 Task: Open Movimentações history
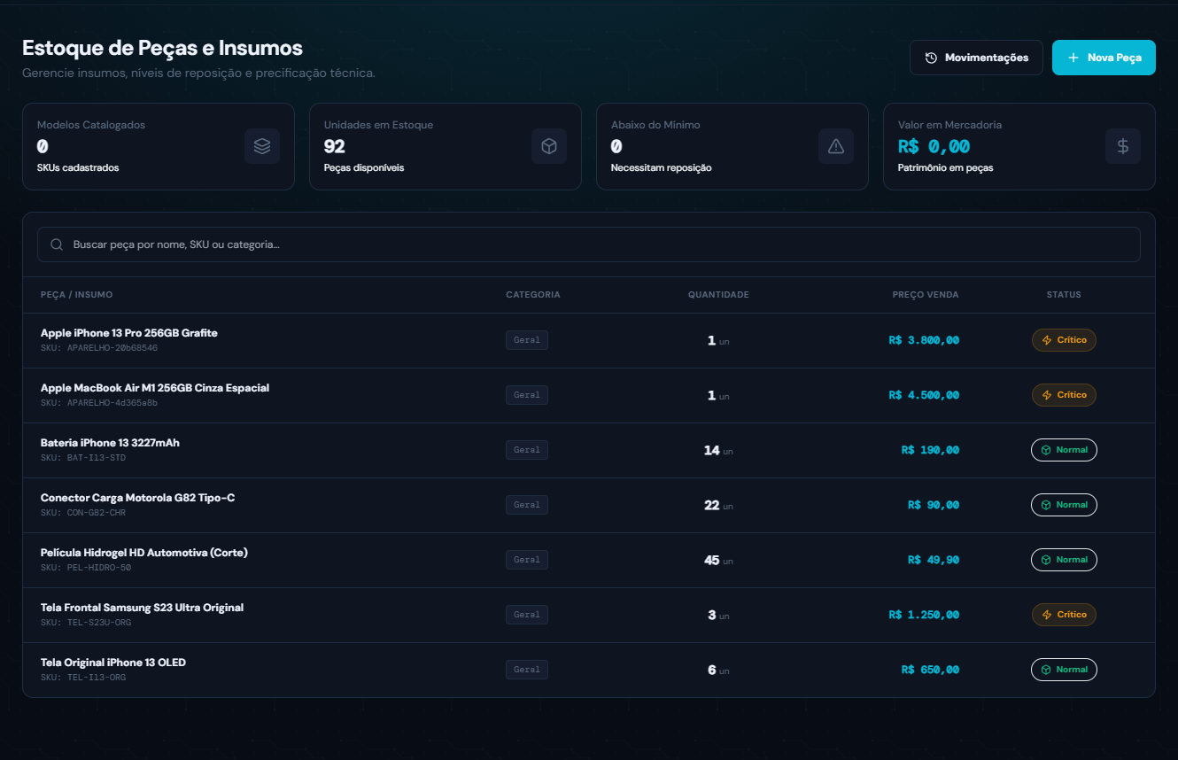pyautogui.click(x=976, y=58)
